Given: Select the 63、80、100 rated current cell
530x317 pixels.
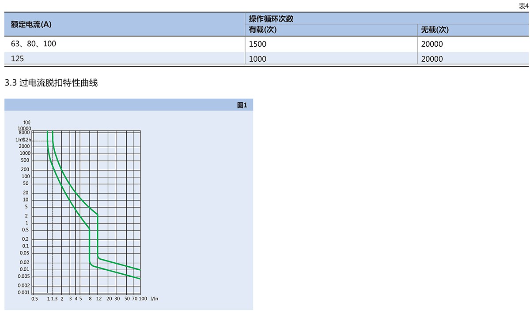Looking at the screenshot, I should coord(34,44).
